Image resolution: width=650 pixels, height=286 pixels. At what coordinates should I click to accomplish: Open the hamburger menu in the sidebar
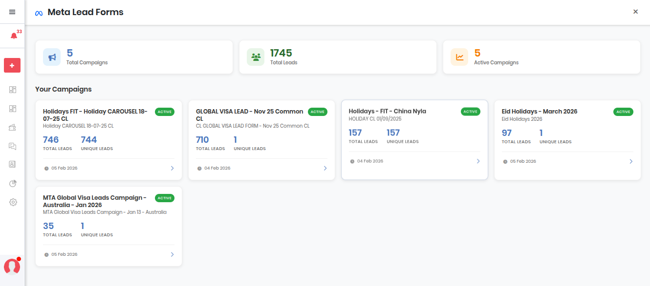pyautogui.click(x=12, y=12)
